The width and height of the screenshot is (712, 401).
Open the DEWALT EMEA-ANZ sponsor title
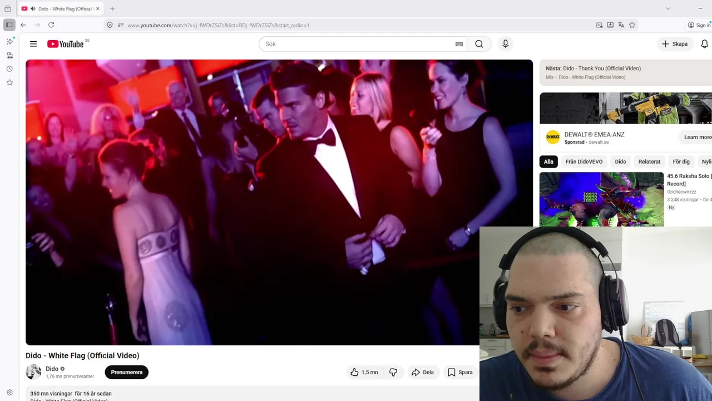tap(594, 134)
